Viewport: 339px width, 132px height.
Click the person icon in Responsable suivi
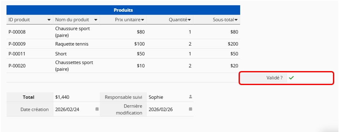tap(191, 97)
